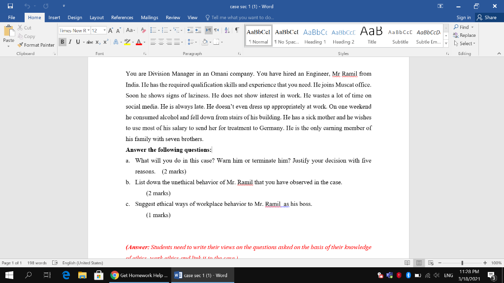Open the Line Spacing options dropdown
The height and width of the screenshot is (283, 504).
(x=196, y=41)
